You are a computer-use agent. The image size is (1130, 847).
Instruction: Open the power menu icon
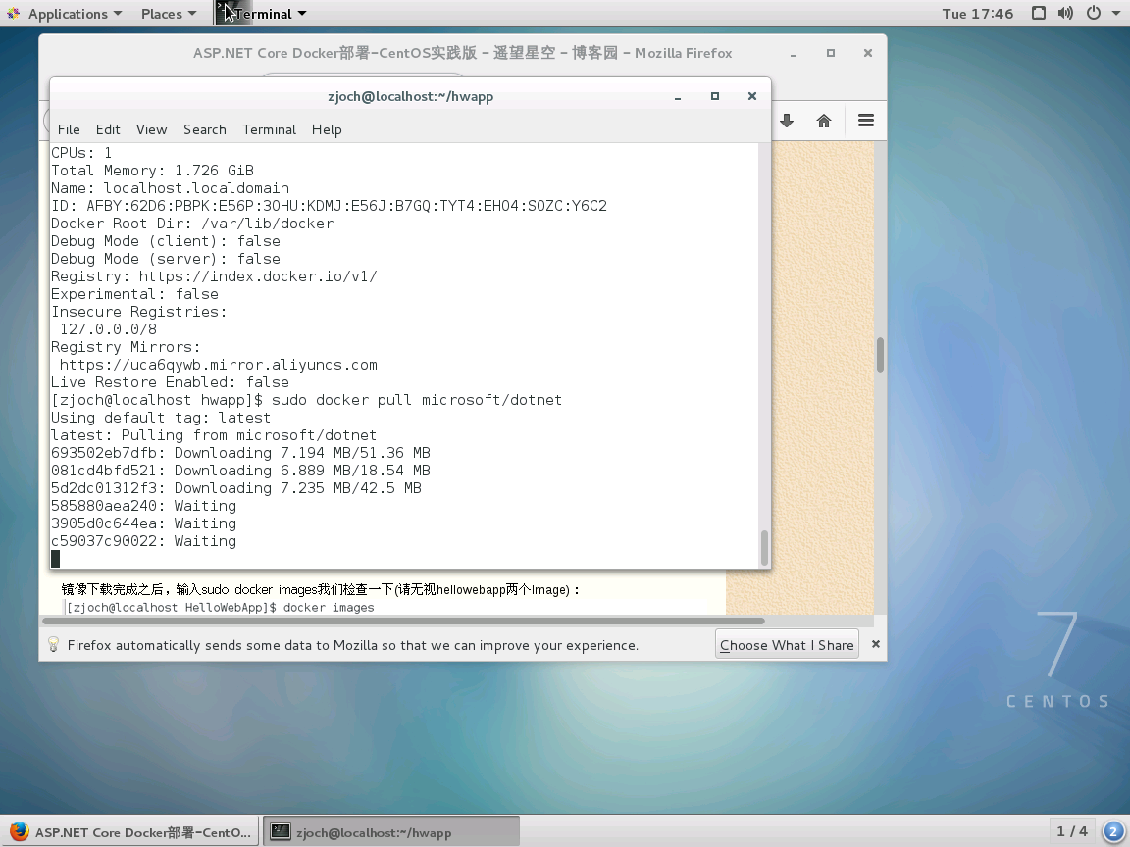[1094, 13]
